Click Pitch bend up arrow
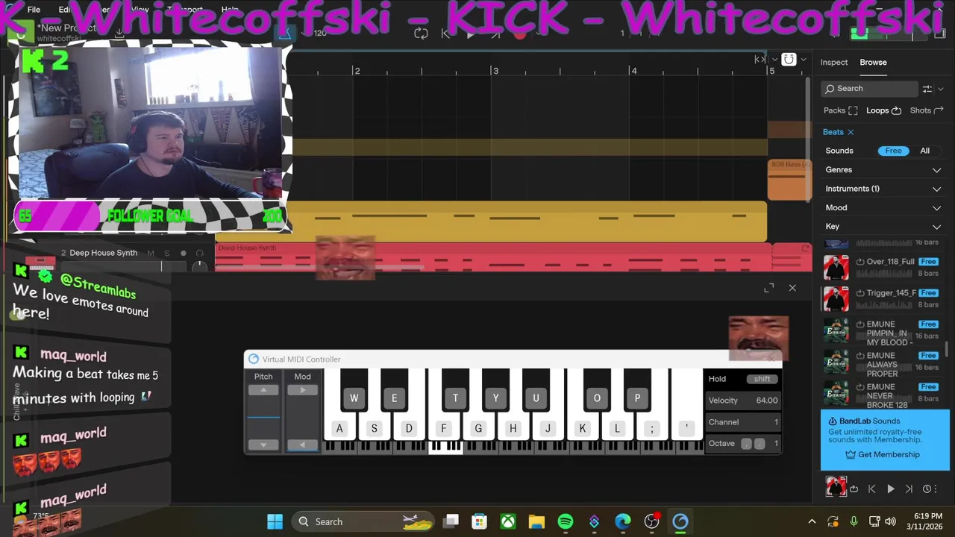Screen dimensions: 955x537 263,390
